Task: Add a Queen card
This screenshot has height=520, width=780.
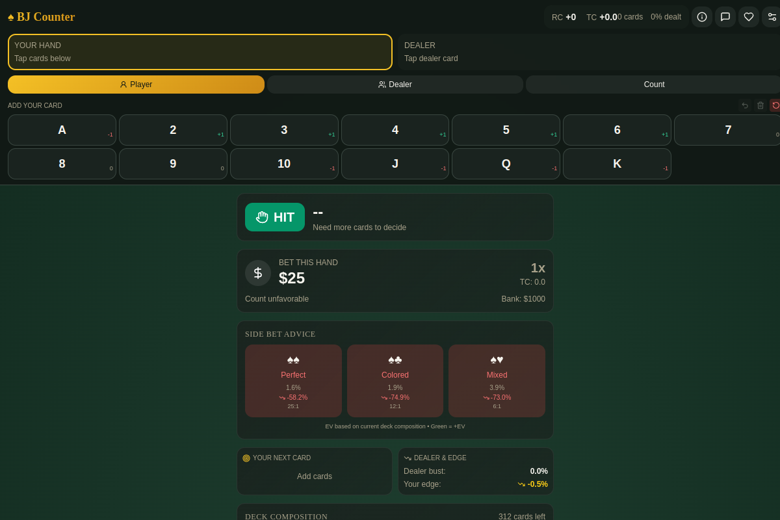Action: tap(506, 164)
